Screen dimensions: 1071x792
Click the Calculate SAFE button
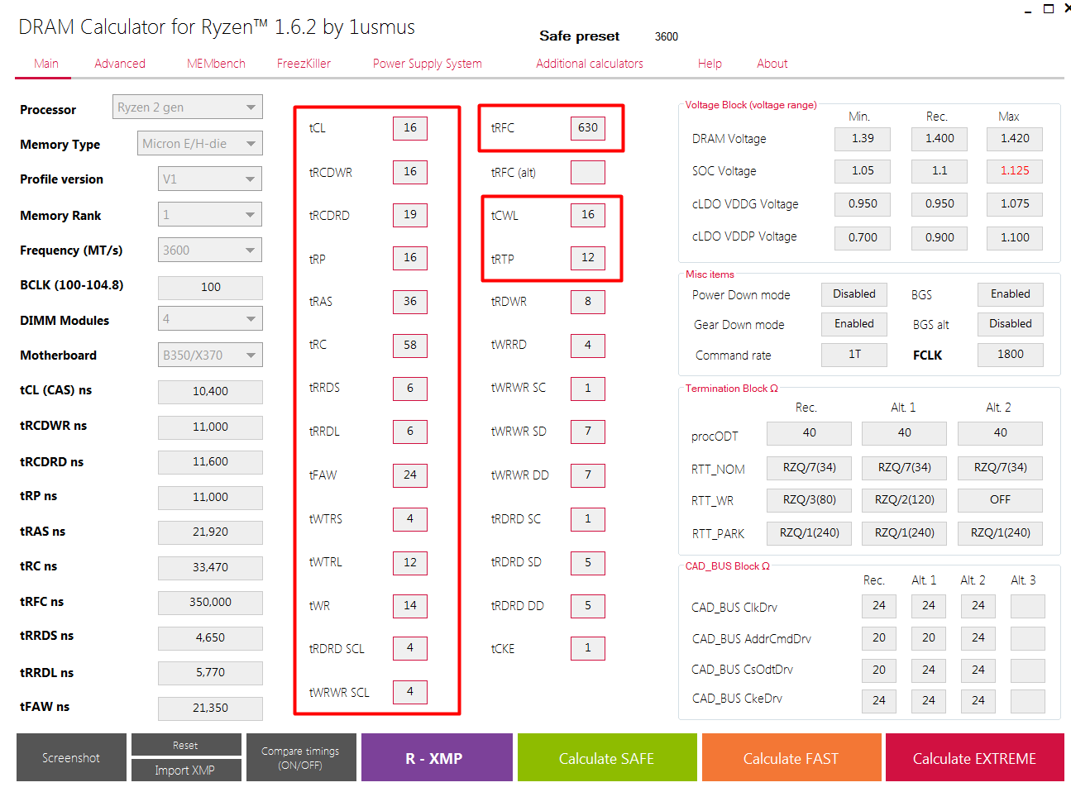pos(607,757)
